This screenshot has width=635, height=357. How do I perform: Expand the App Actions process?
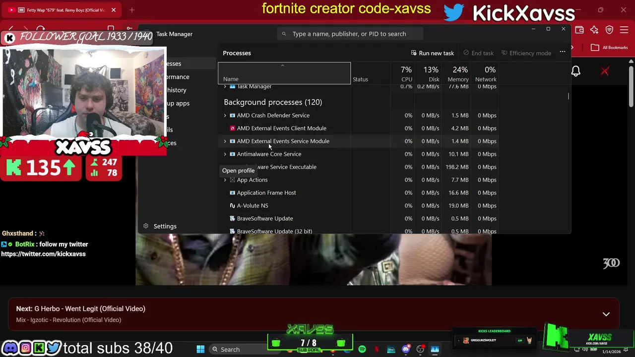(x=225, y=180)
